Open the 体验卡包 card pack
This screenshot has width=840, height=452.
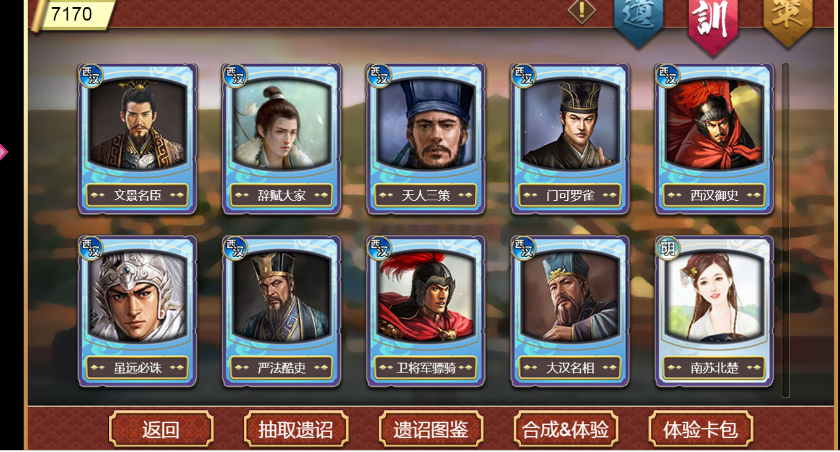[700, 429]
